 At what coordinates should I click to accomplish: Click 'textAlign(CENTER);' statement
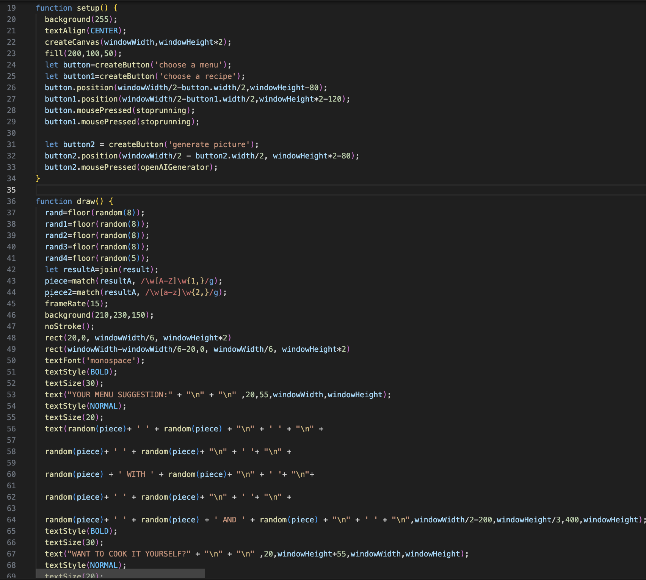pyautogui.click(x=86, y=31)
